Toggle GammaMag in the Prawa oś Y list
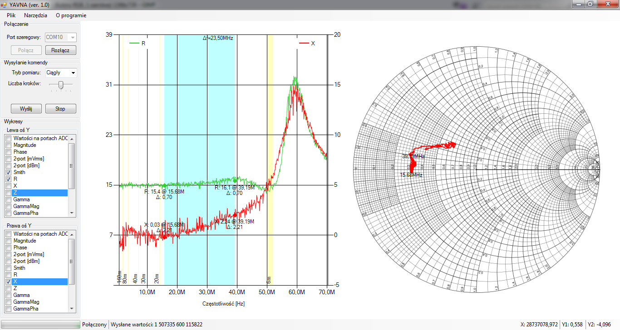620x330 pixels. [8, 302]
